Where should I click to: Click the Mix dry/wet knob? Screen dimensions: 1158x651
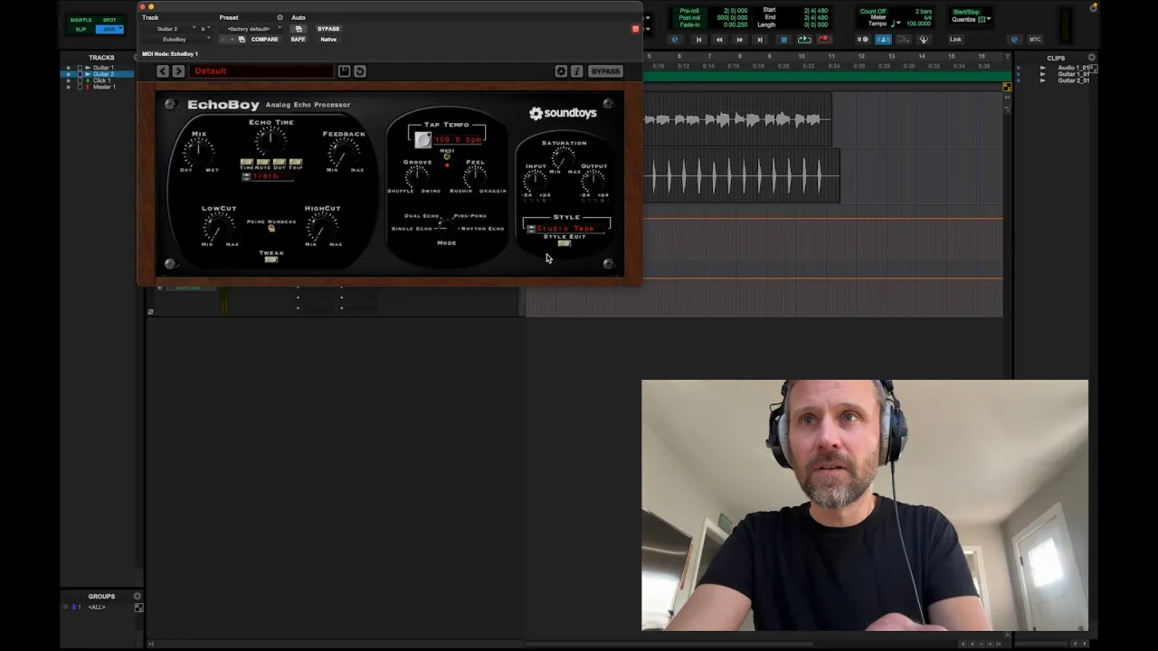(x=198, y=152)
